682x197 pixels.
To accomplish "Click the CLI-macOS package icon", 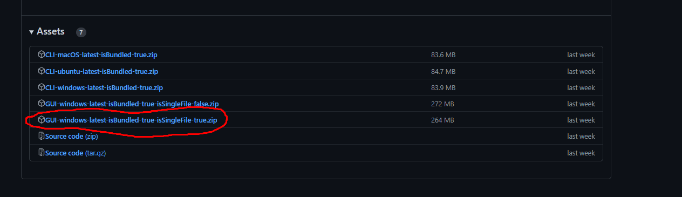I will point(42,55).
